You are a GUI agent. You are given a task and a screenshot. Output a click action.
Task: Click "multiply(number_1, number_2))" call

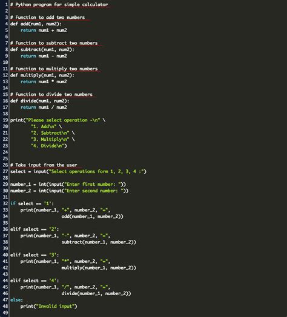pyautogui.click(x=99, y=268)
